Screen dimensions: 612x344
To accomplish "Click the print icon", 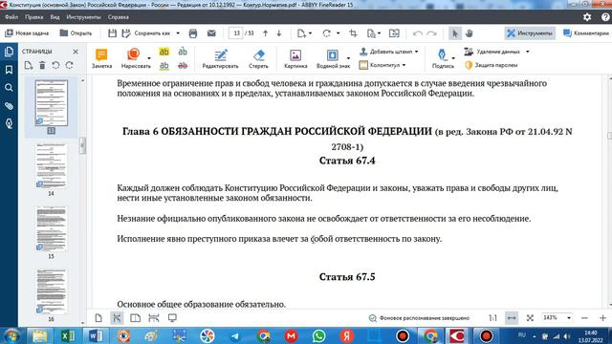I will tap(193, 33).
